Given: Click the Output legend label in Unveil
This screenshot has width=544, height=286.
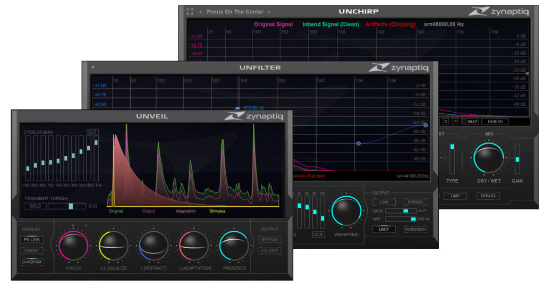Looking at the screenshot, I should tap(149, 211).
